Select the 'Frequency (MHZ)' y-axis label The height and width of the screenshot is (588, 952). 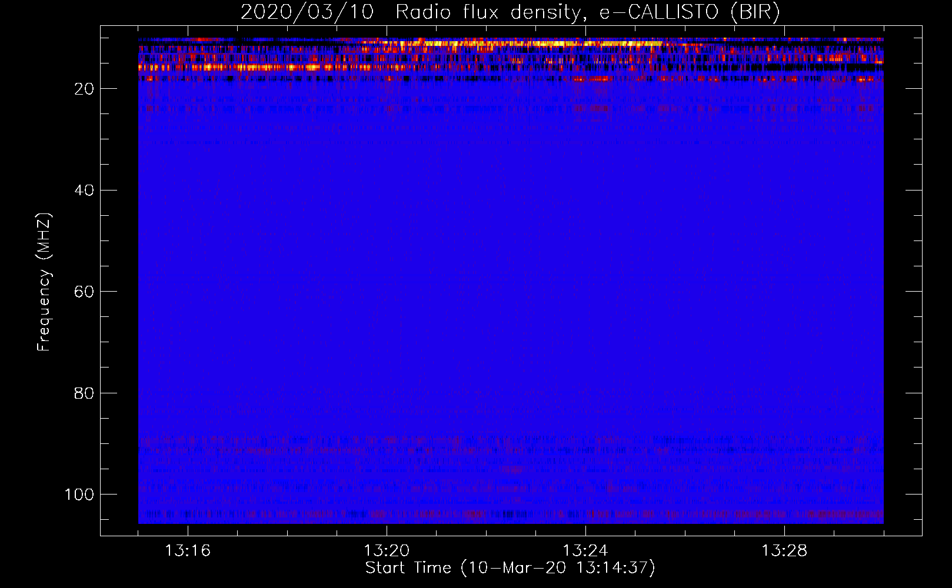44,282
